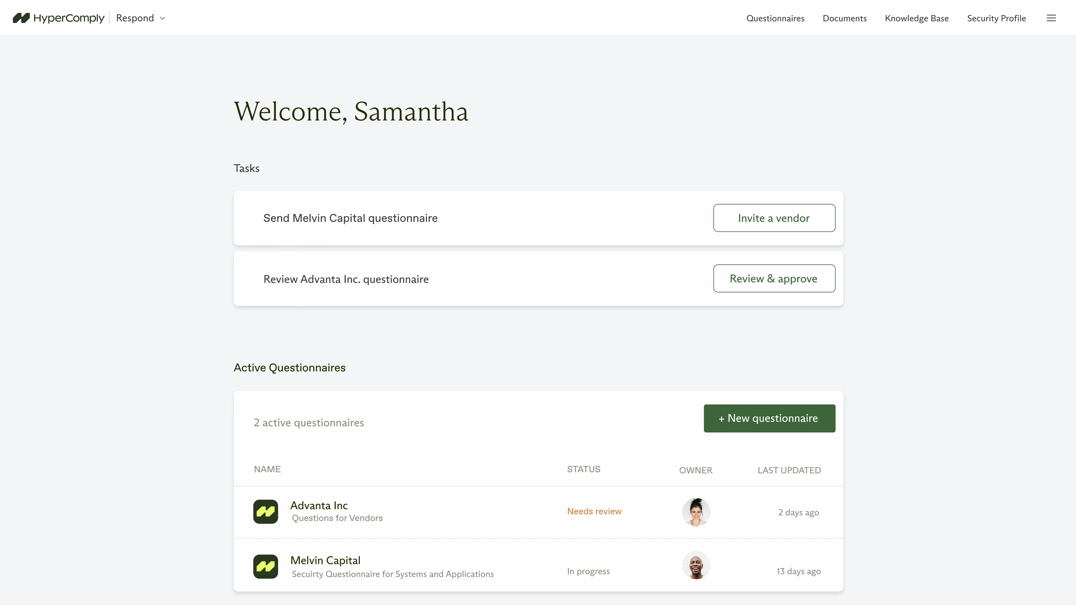
Task: Click the LAST UPDATED column header
Action: [x=789, y=470]
